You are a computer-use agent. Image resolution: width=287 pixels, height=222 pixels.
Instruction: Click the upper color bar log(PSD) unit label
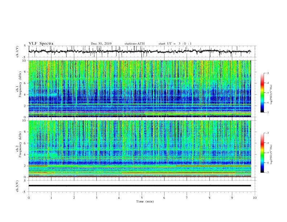pyautogui.click(x=271, y=95)
